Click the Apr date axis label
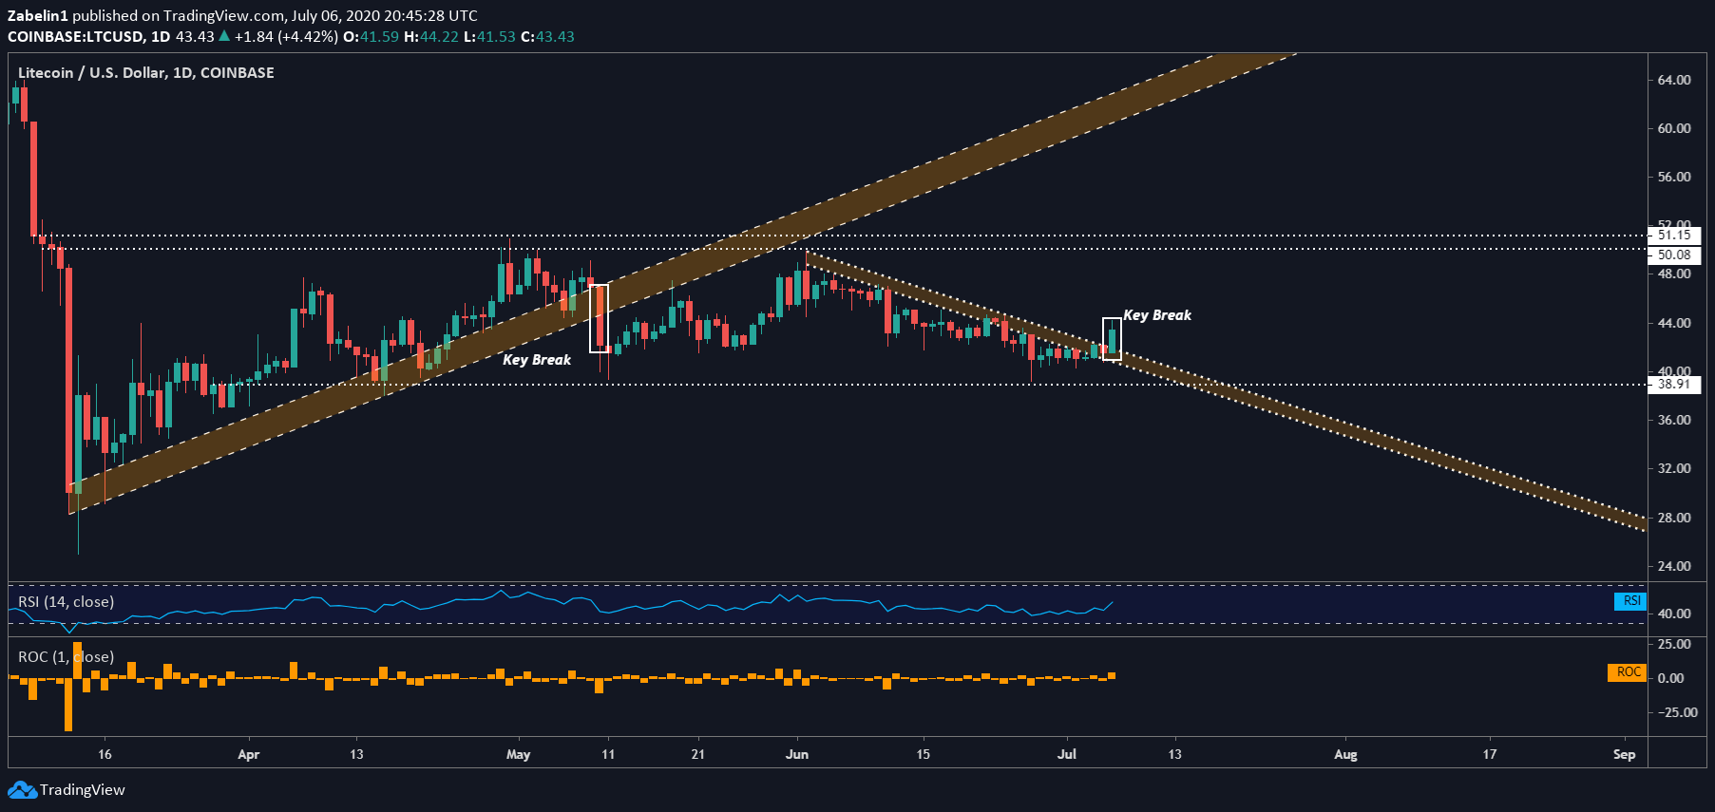 pyautogui.click(x=248, y=755)
